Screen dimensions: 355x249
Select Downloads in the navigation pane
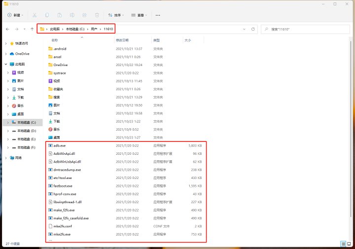coord(18,98)
